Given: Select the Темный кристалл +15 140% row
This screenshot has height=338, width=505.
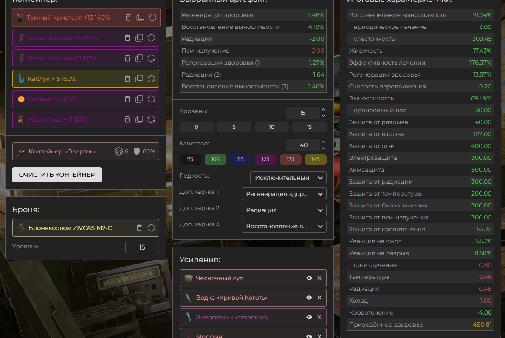Looking at the screenshot, I should 86,17.
